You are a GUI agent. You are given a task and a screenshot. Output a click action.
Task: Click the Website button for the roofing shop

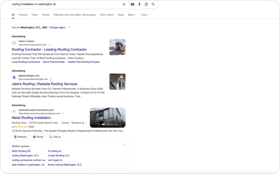(20, 137)
